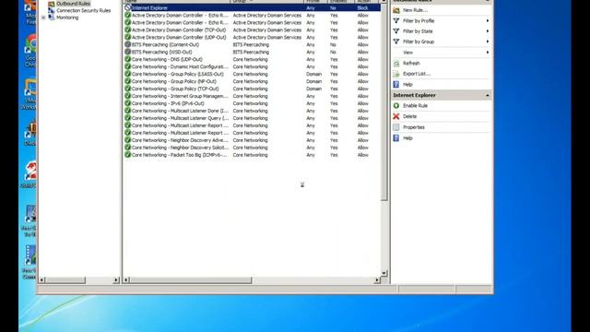
Task: Select BITS Peercaching (WSD-Out) disabled rule icon
Action: point(127,52)
